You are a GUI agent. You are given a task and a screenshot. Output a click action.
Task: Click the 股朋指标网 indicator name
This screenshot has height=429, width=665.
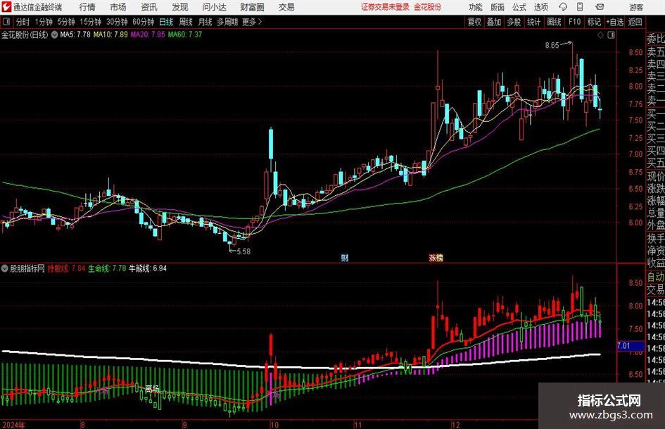pyautogui.click(x=27, y=268)
